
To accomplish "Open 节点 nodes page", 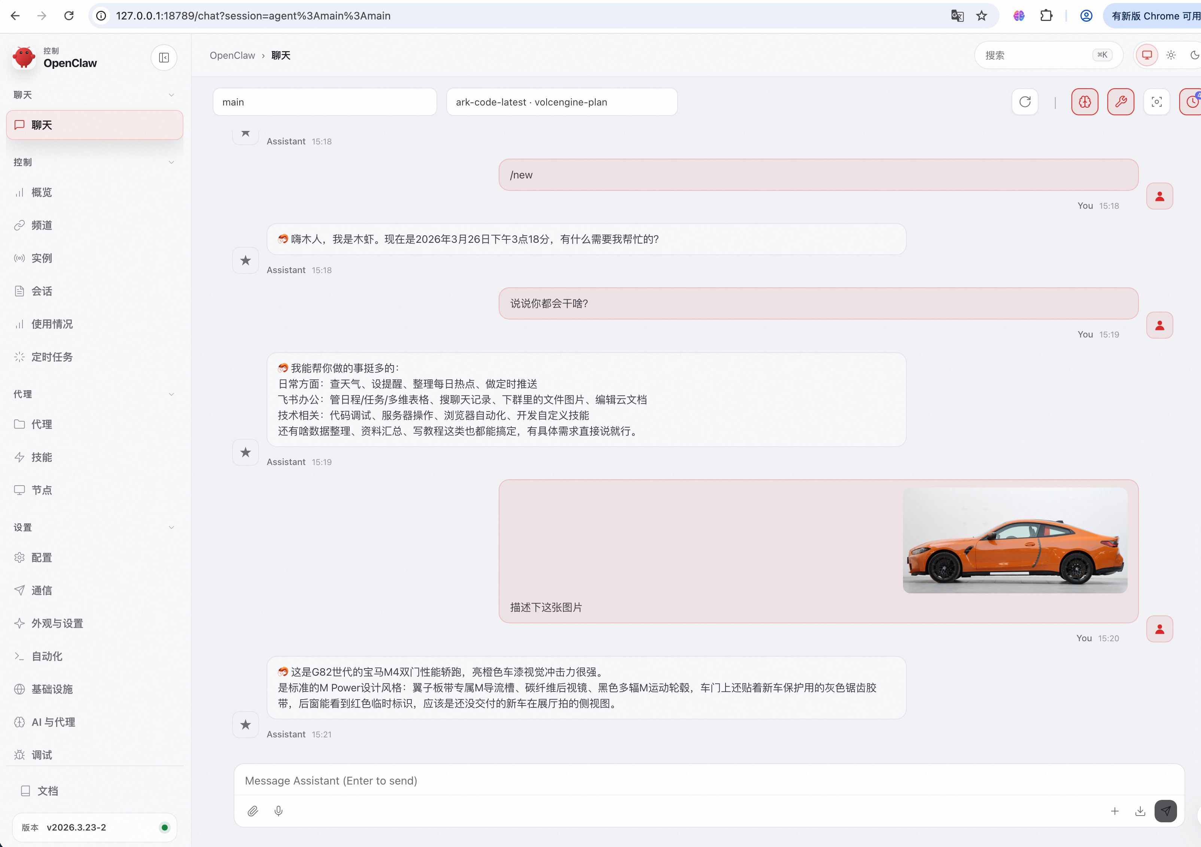I will click(94, 490).
